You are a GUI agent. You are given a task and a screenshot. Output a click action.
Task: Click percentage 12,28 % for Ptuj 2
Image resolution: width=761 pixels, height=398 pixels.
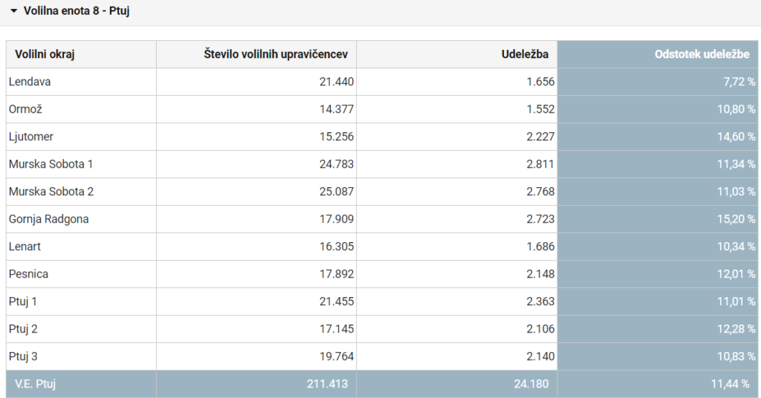pos(736,329)
